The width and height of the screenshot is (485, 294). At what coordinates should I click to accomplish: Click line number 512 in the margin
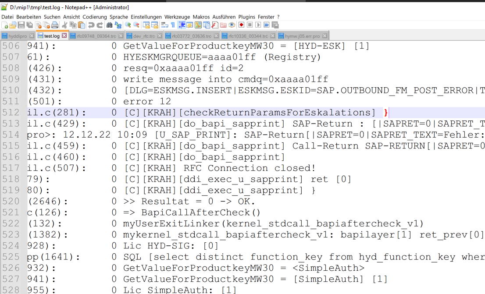pyautogui.click(x=11, y=113)
